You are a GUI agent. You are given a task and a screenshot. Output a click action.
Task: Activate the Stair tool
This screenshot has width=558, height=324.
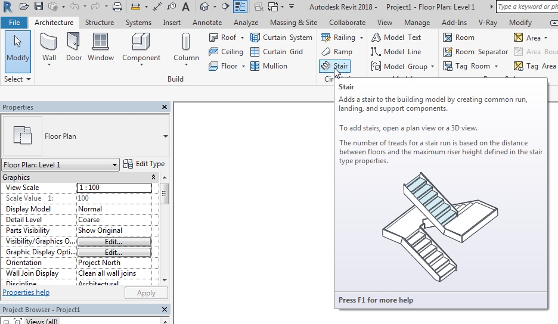click(335, 66)
